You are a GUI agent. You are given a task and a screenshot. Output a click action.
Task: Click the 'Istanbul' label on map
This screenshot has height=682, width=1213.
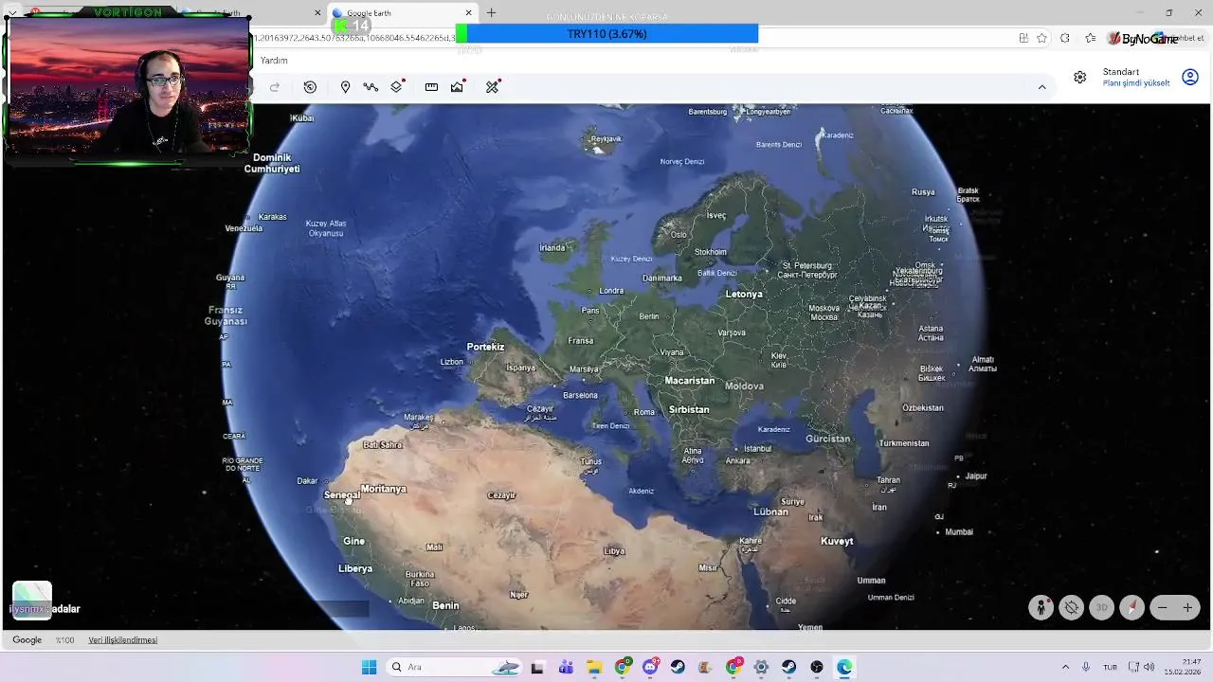(x=758, y=448)
